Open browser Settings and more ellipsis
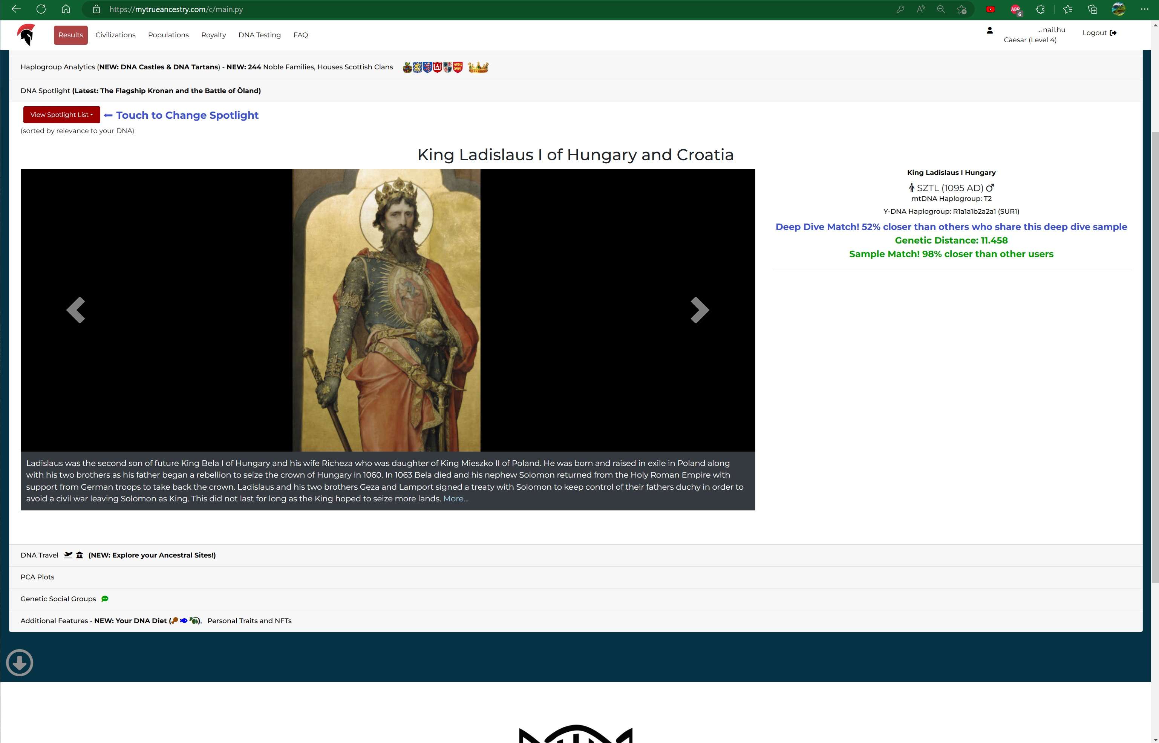 coord(1145,9)
